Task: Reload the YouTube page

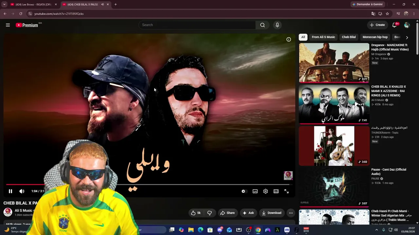Action: click(x=21, y=14)
